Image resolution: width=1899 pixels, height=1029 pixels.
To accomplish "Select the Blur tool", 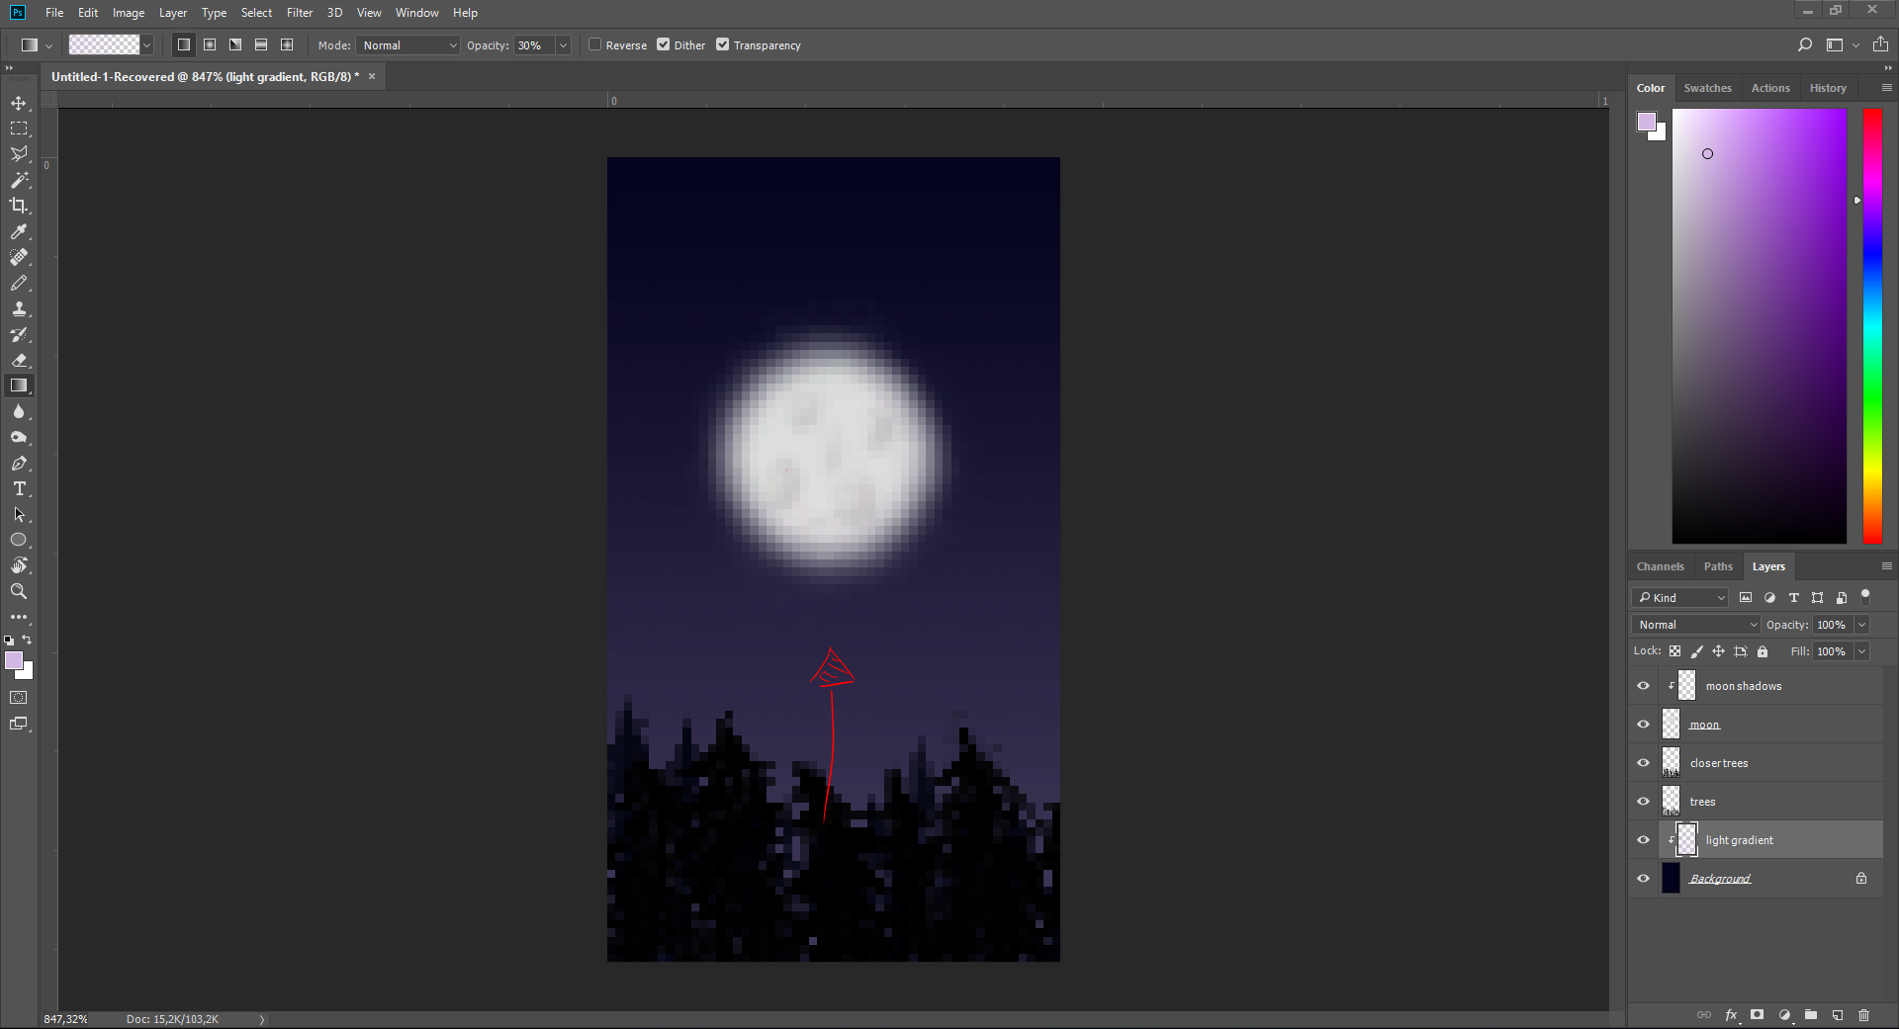I will pyautogui.click(x=19, y=411).
